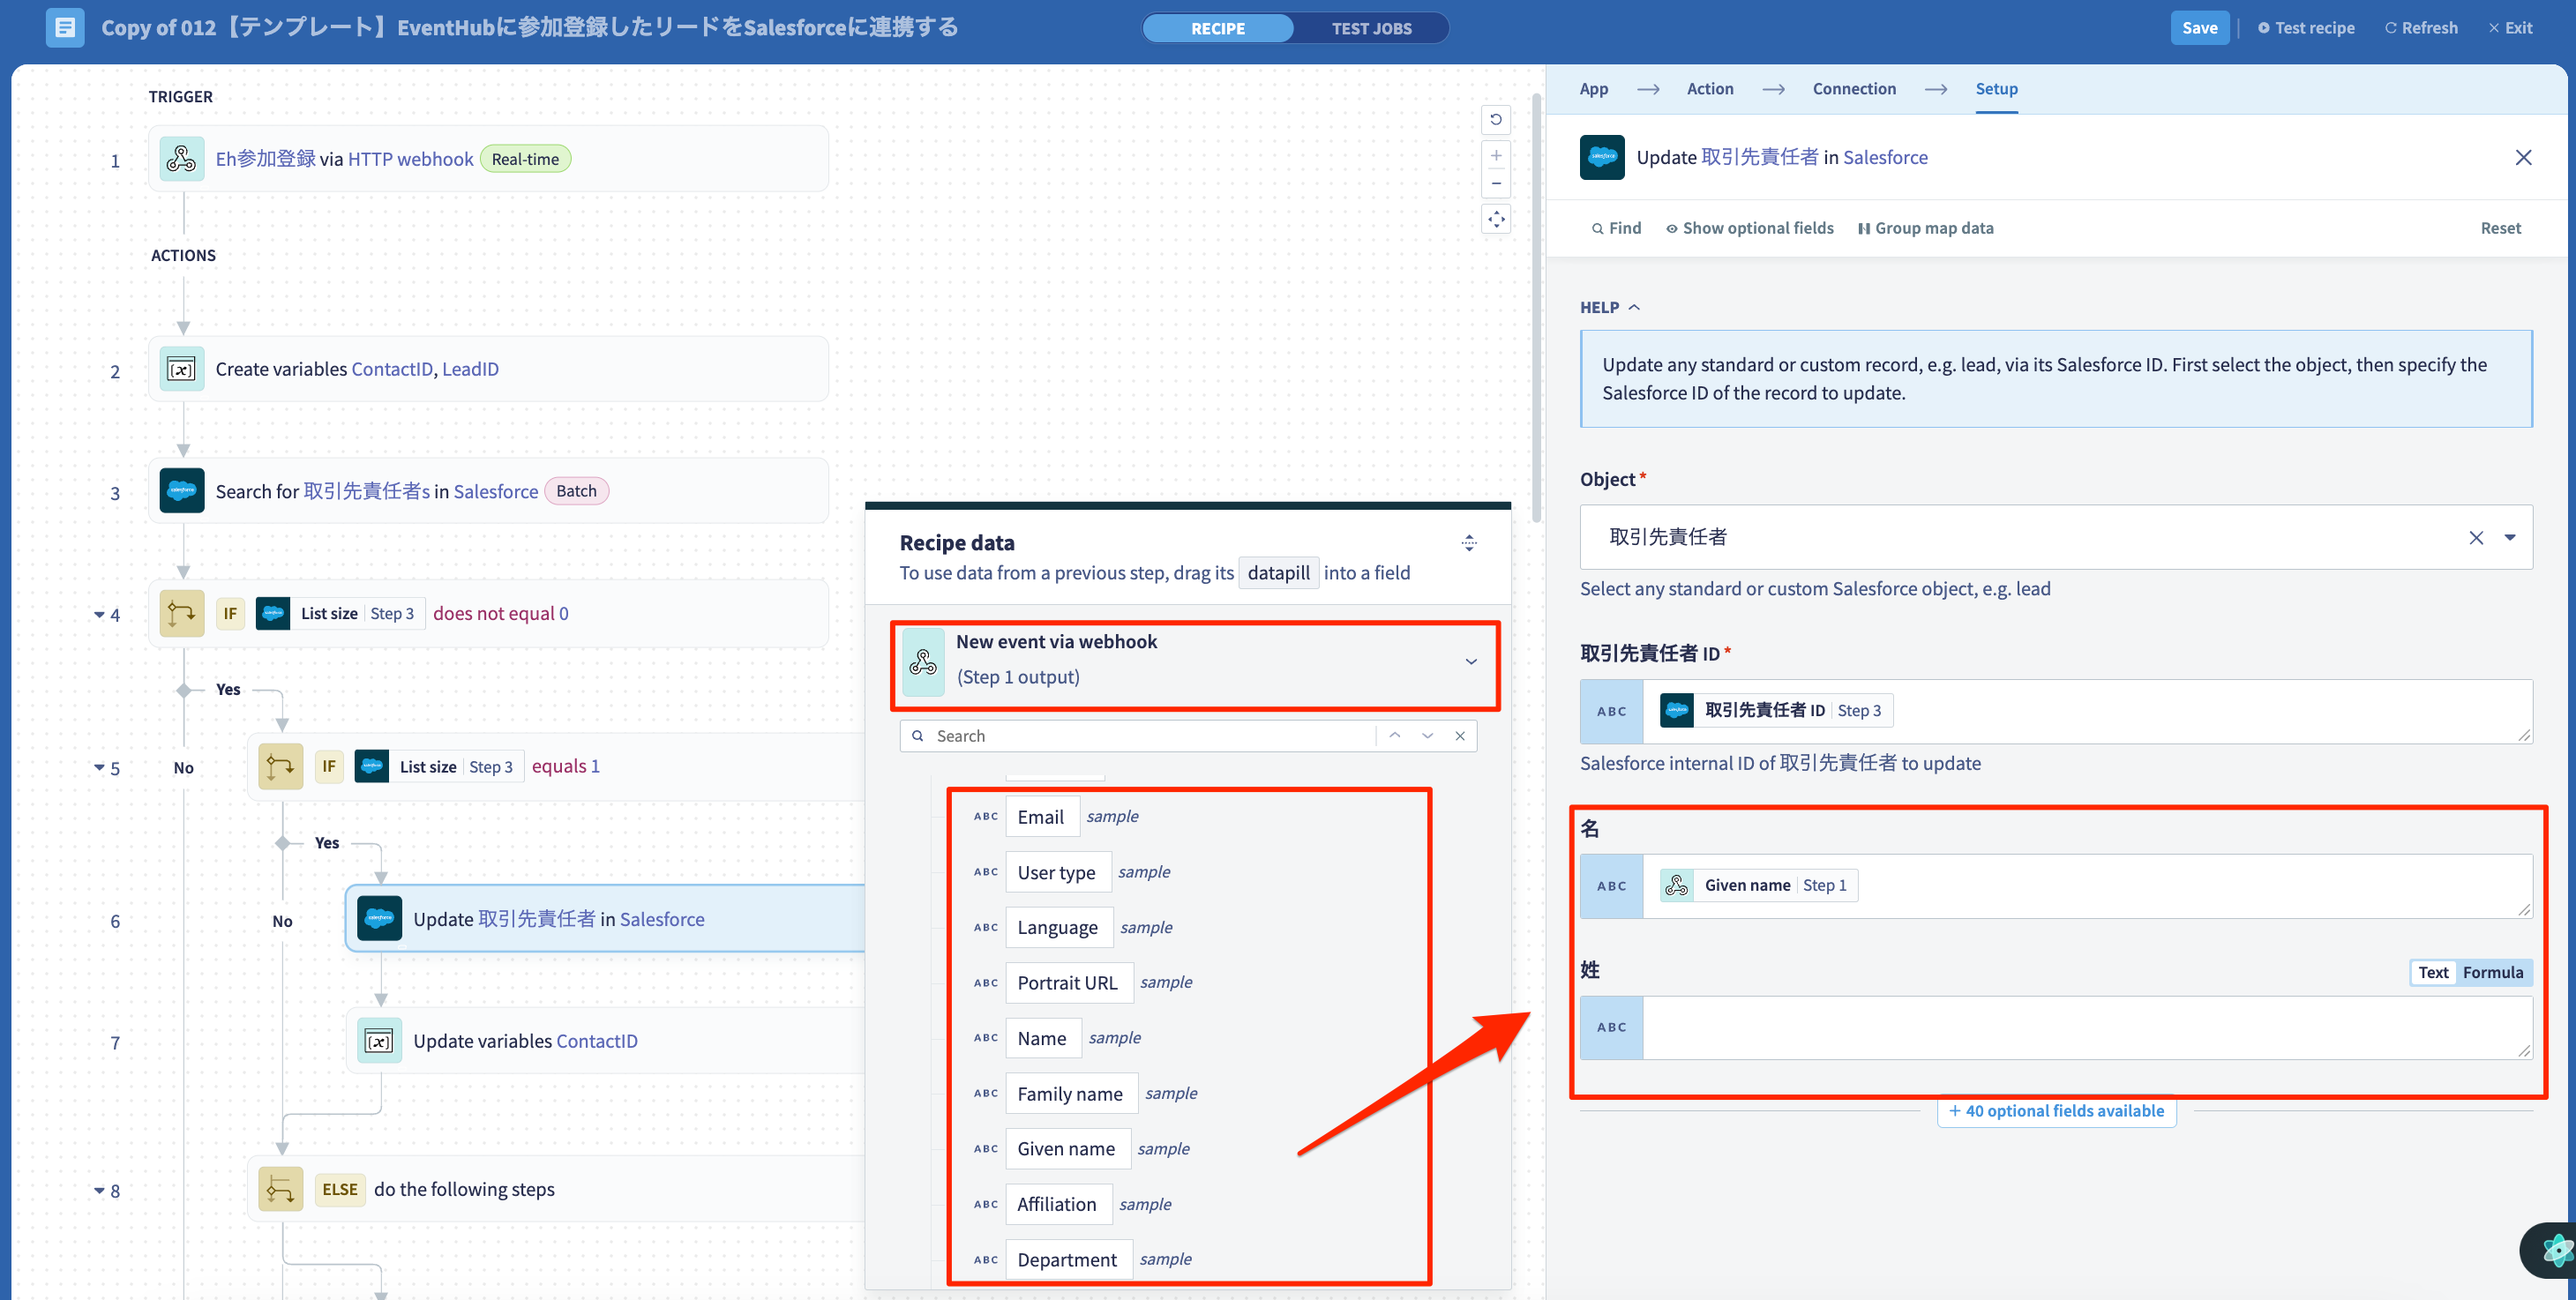The image size is (2576, 1300).
Task: Open the Action setup tab
Action: tap(1709, 88)
